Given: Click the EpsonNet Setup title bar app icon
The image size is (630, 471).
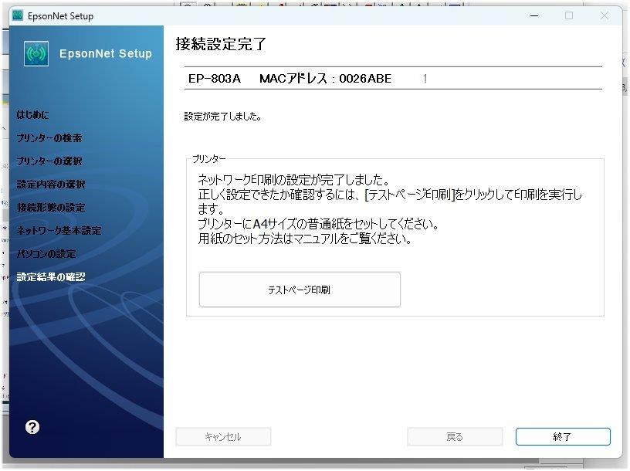Looking at the screenshot, I should tap(18, 15).
